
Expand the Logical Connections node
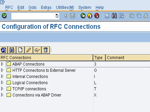point(2,82)
